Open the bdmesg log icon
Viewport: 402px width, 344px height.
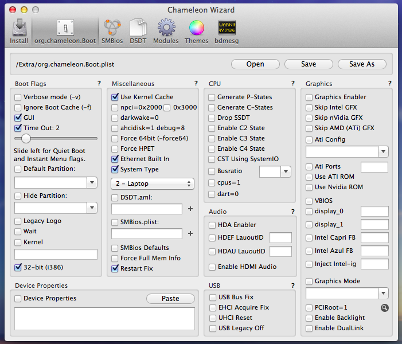[227, 31]
